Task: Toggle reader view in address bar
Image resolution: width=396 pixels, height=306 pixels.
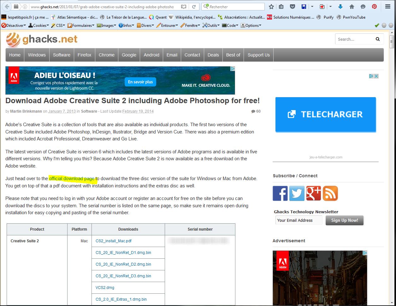Action: click(x=184, y=7)
